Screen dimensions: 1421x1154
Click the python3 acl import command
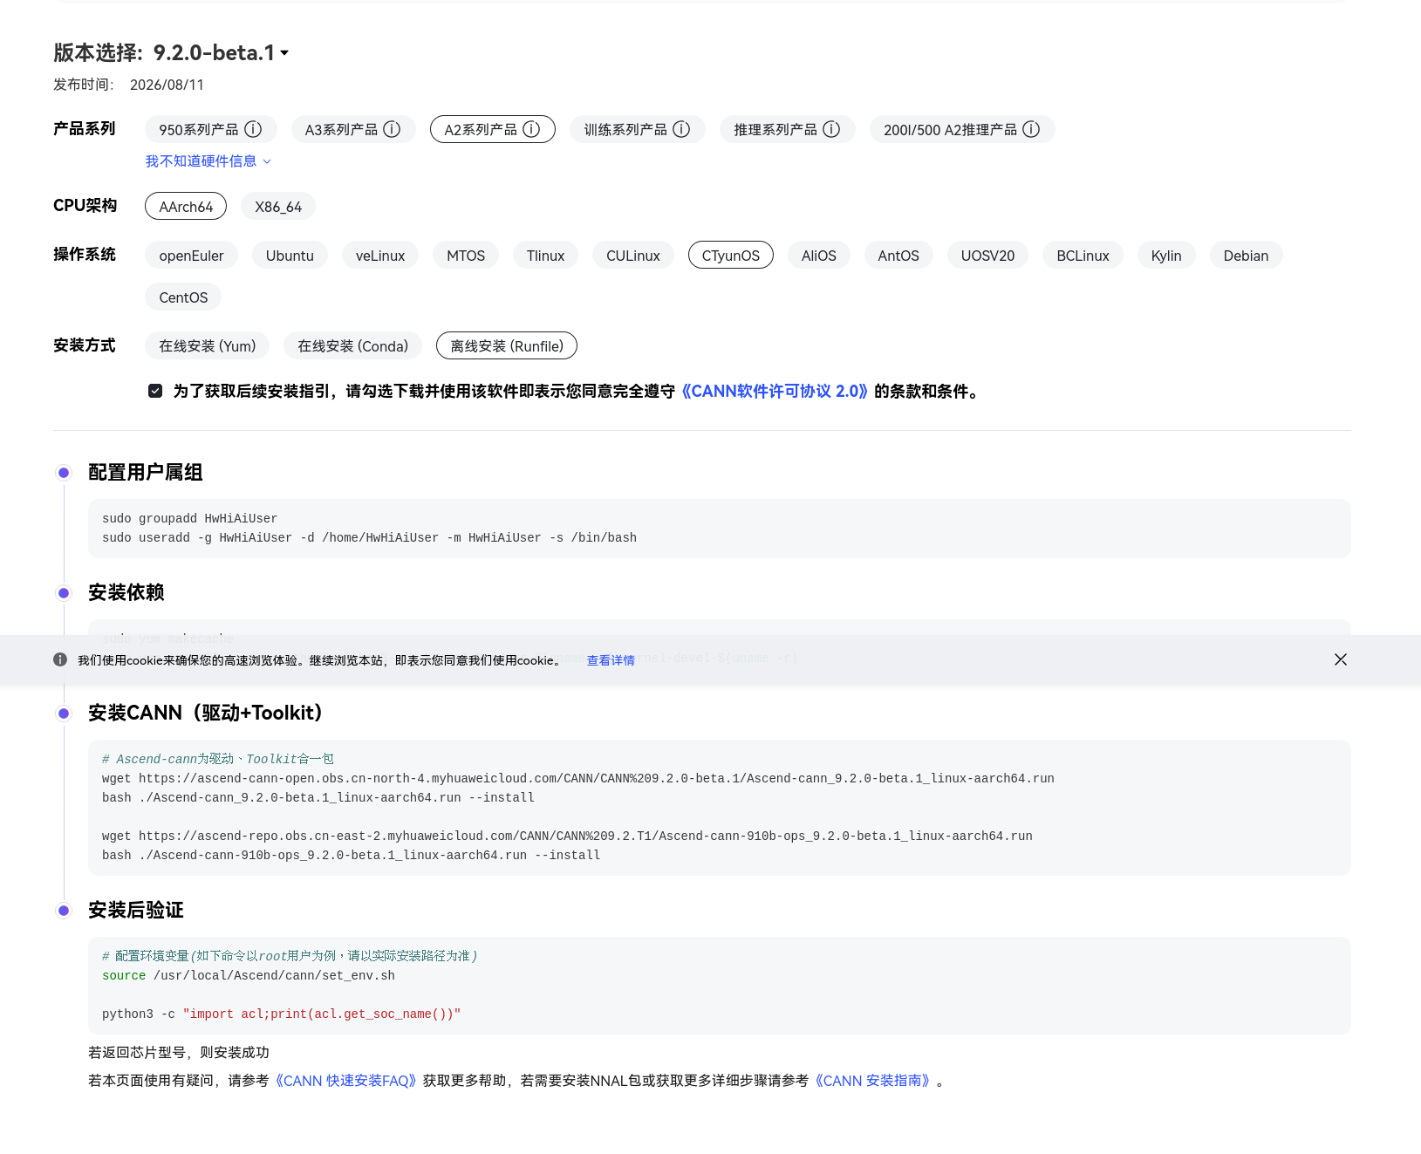coord(281,1014)
